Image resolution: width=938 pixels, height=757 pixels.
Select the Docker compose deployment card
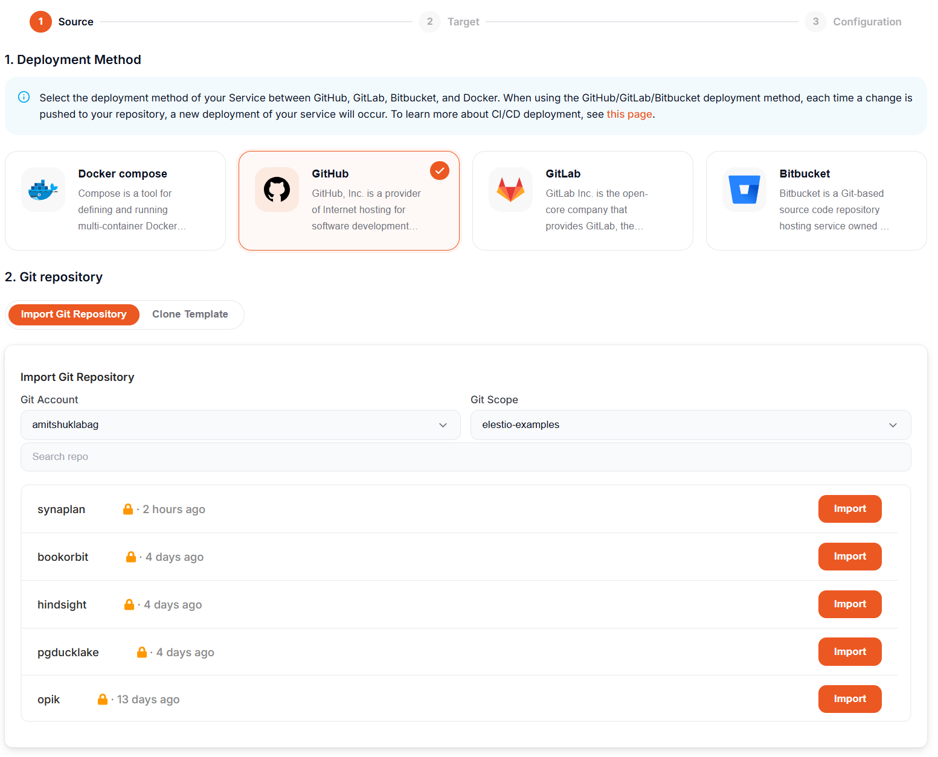pyautogui.click(x=115, y=200)
